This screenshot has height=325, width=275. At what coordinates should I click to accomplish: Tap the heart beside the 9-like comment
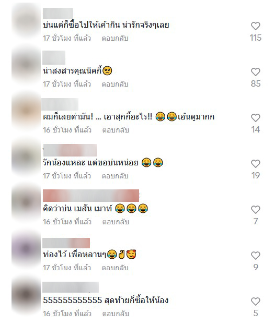click(x=256, y=256)
